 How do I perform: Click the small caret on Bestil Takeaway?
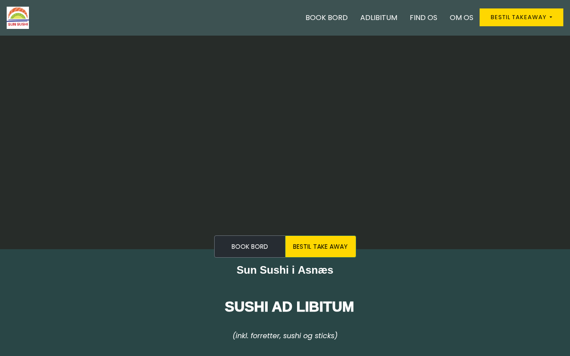[551, 17]
